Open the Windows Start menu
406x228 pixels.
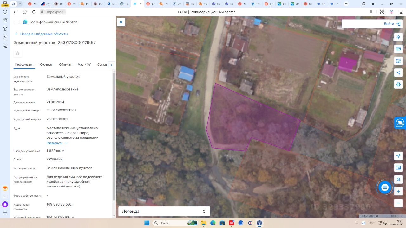click(x=147, y=223)
